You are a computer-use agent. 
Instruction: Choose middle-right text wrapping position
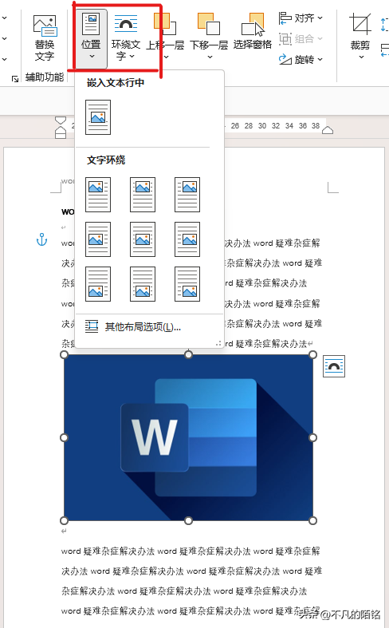187,239
